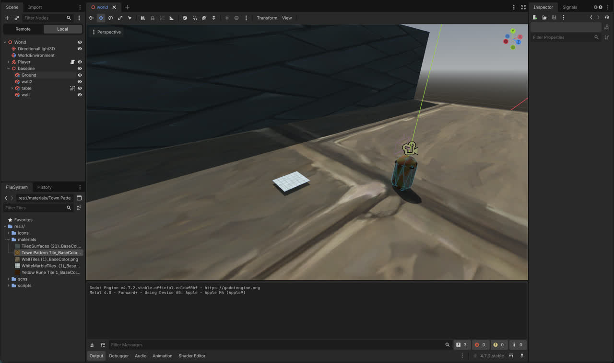Add a new node with the plus icon
Screen dimensions: 614x363
coord(7,18)
